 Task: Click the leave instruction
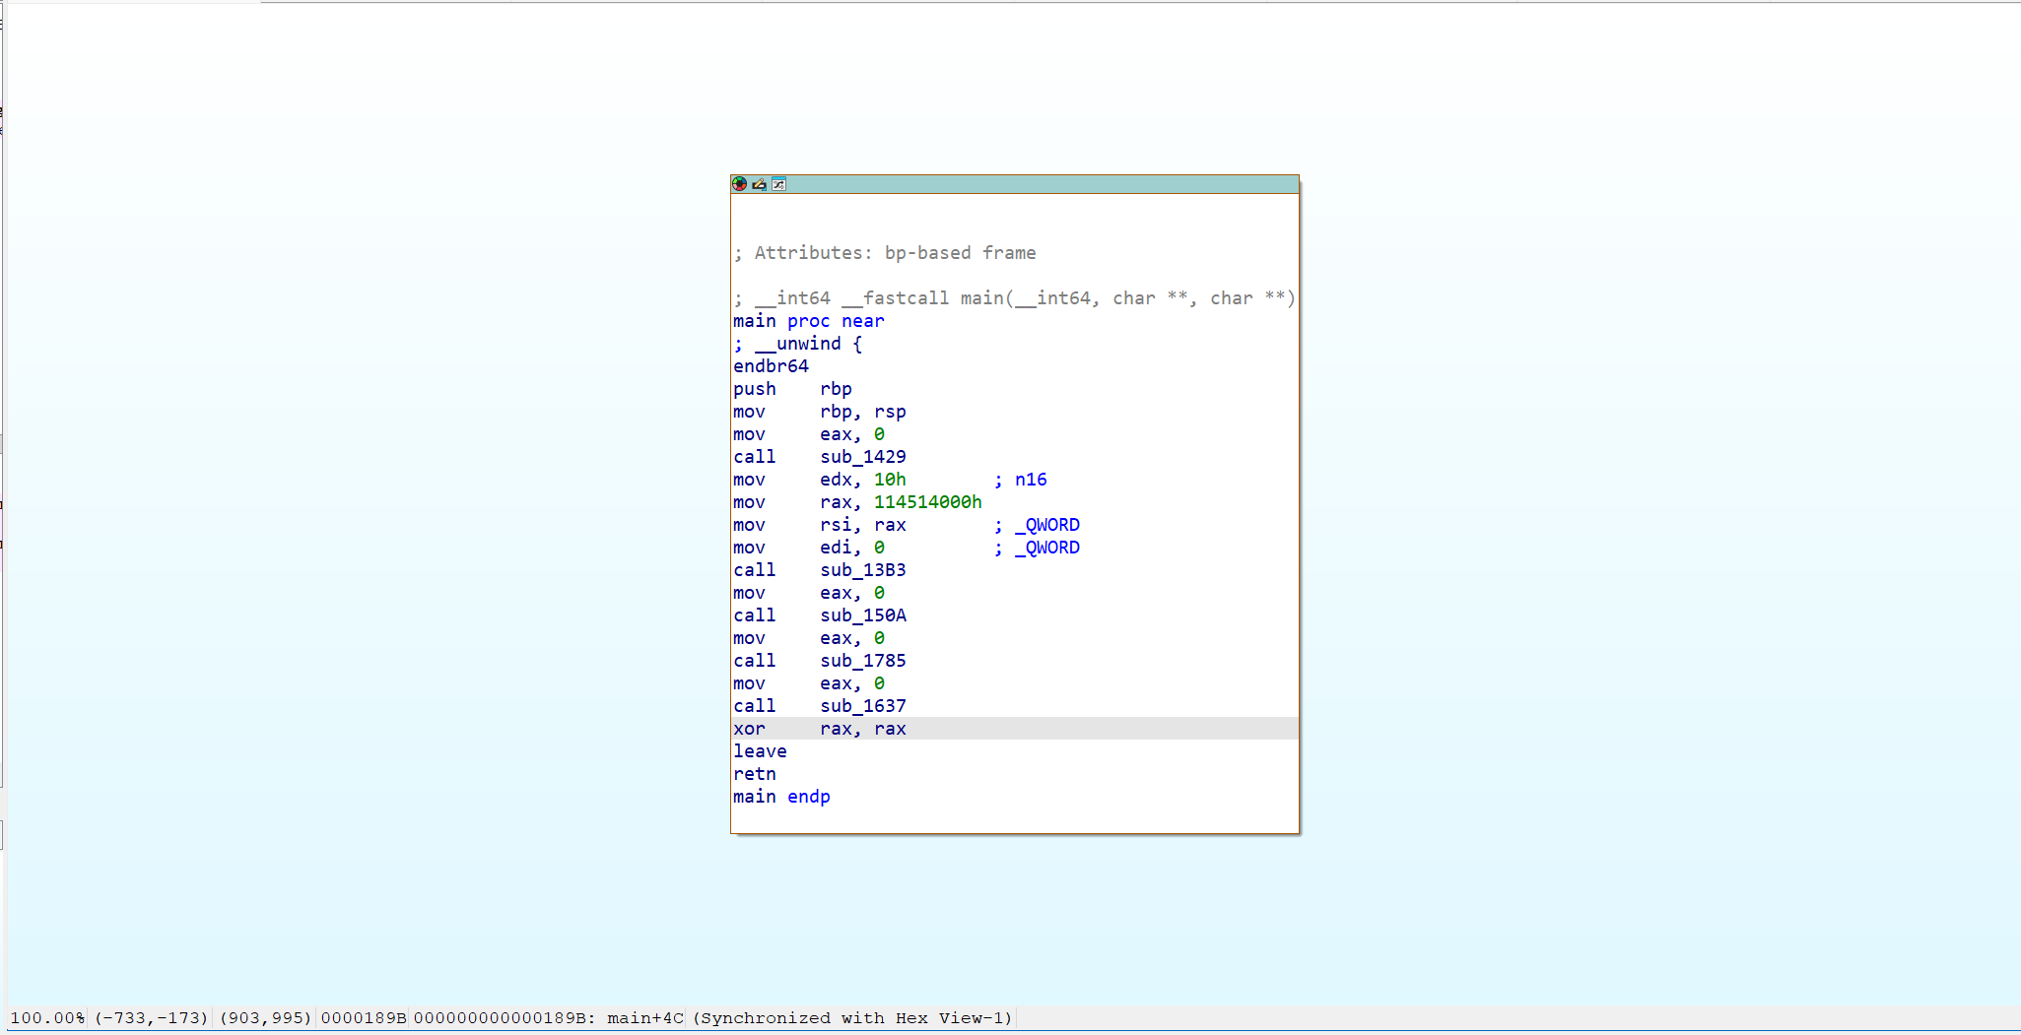[759, 750]
